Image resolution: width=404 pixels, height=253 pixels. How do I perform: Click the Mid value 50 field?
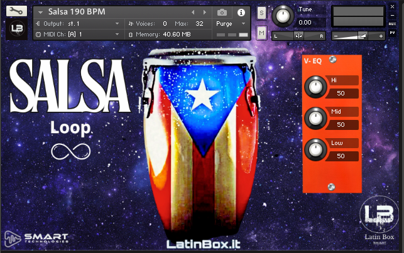pos(342,124)
